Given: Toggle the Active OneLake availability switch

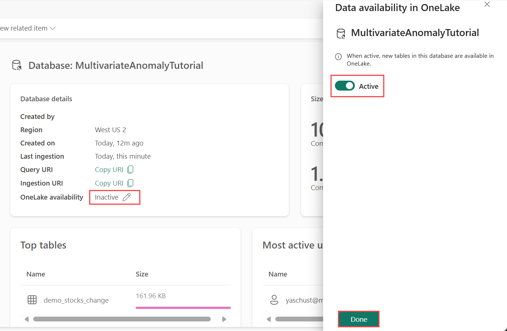Looking at the screenshot, I should [x=345, y=86].
